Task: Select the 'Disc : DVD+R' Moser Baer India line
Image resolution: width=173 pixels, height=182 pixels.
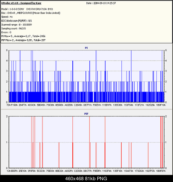Action: coord(31,13)
